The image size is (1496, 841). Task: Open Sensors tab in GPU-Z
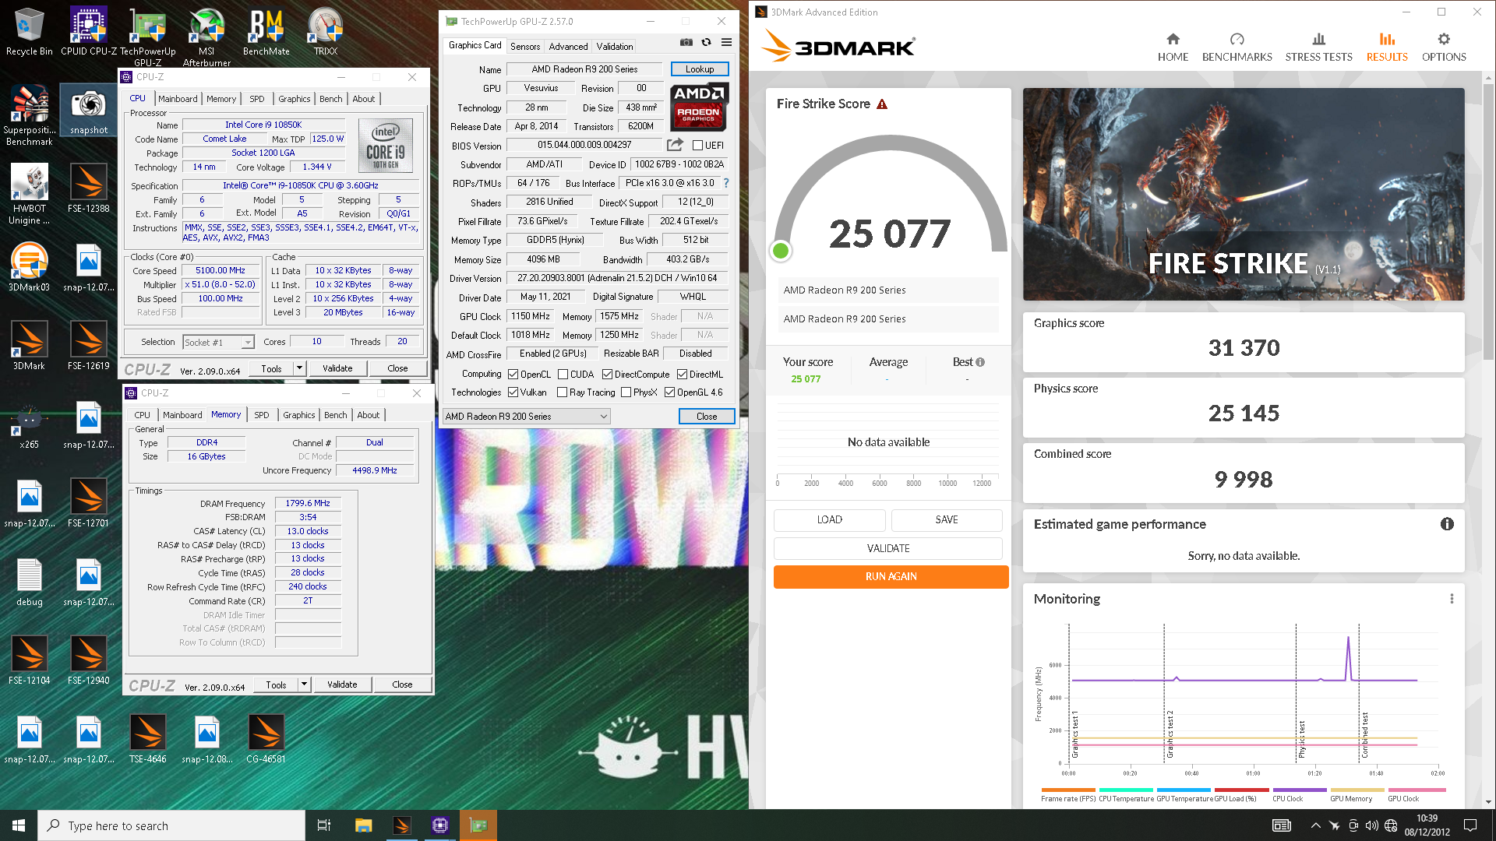(525, 47)
